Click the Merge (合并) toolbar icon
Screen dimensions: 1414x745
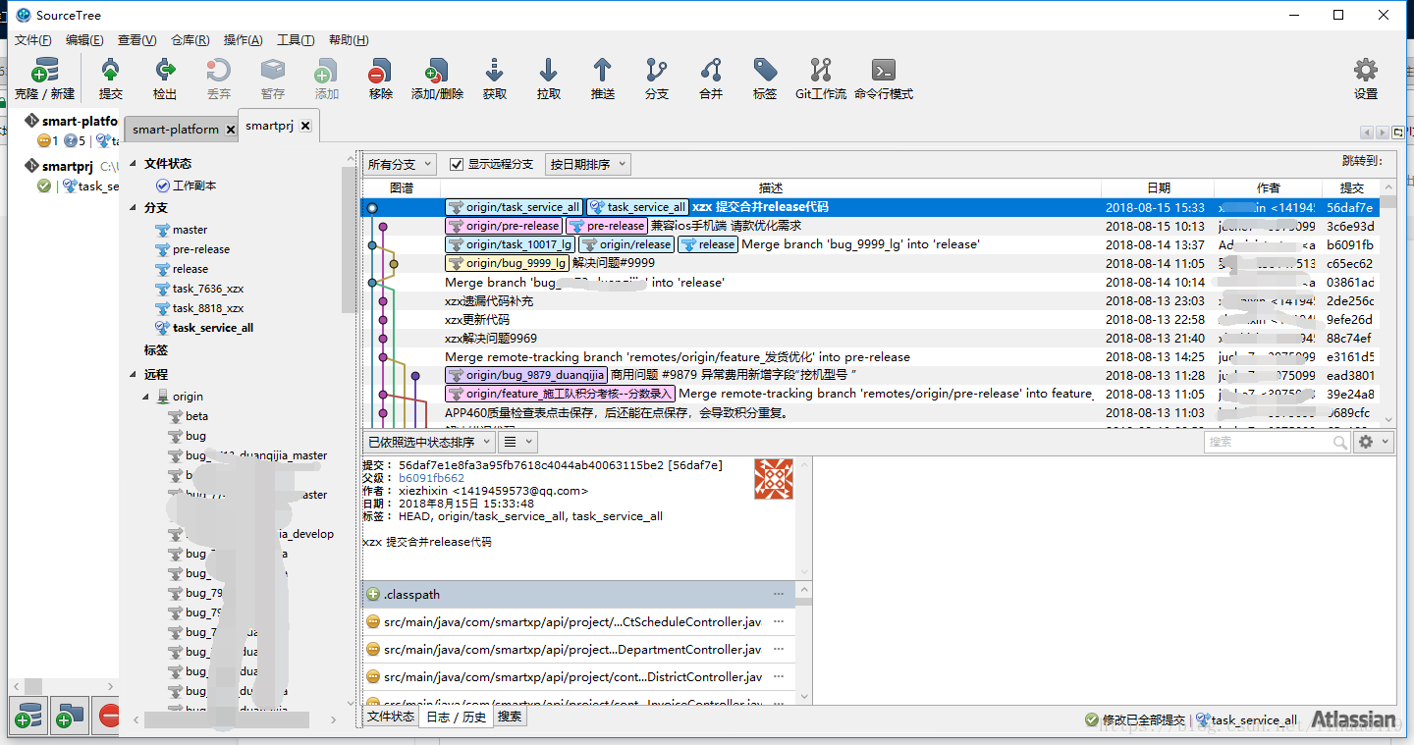tap(711, 71)
